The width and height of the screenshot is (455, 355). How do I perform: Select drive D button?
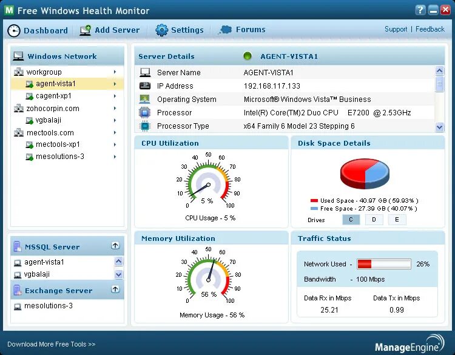tap(374, 220)
